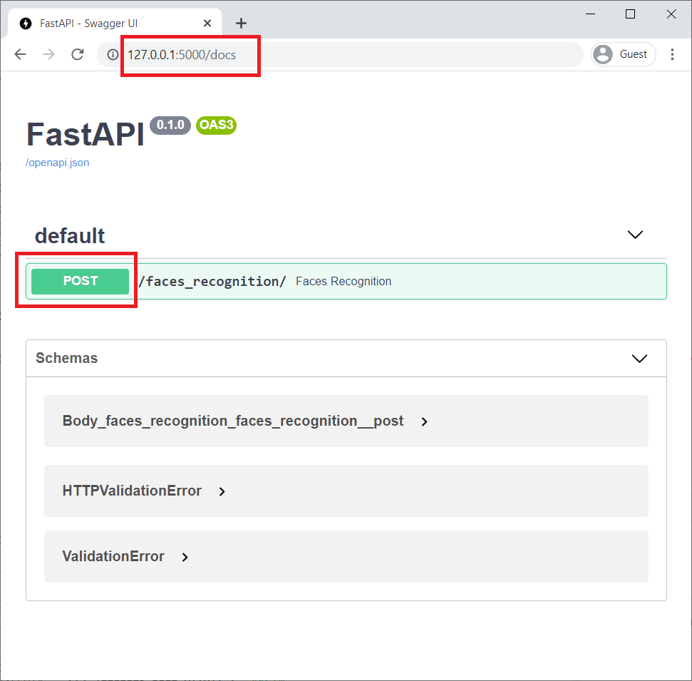Collapse the default section
The image size is (692, 681).
634,234
